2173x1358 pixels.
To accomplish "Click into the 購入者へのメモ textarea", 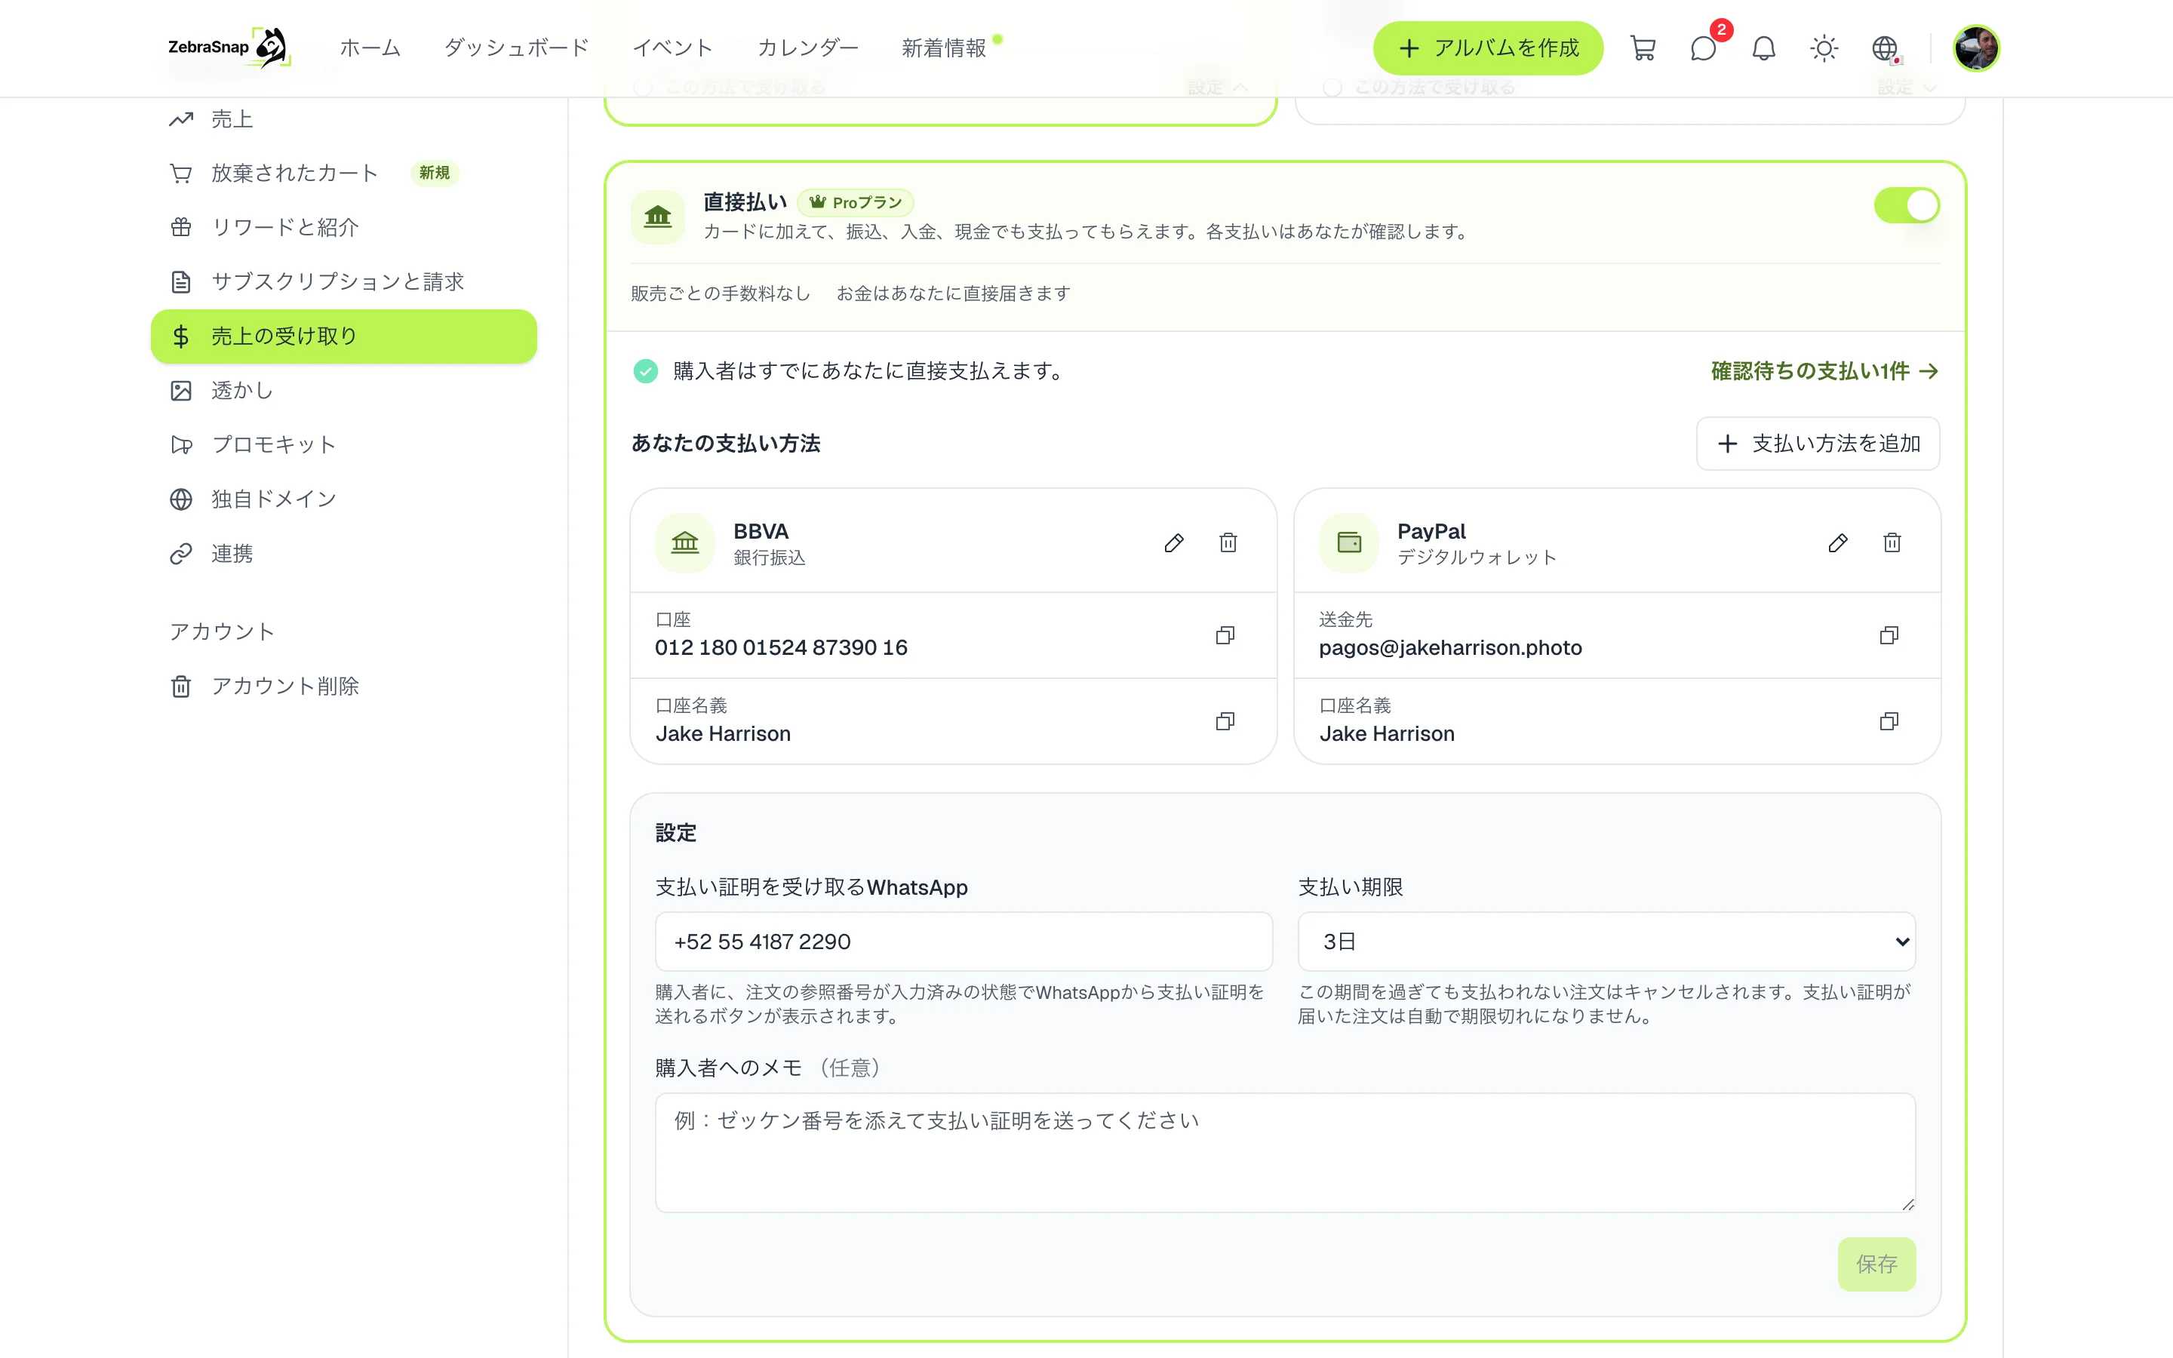I will pos(1285,1152).
